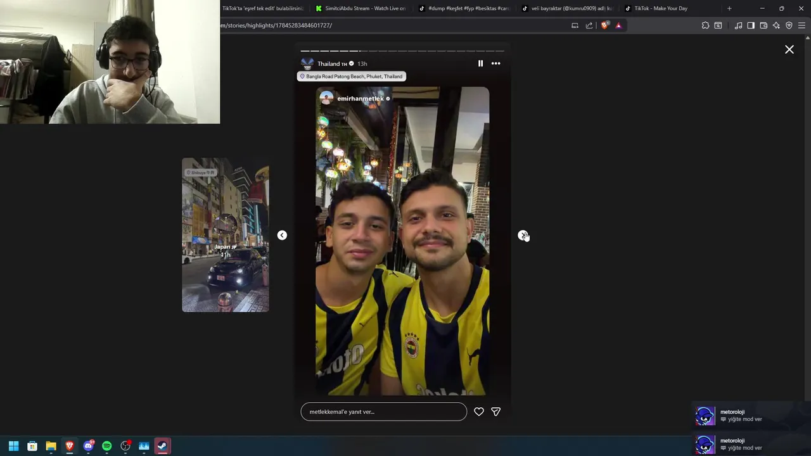Open the Thailand highlight title

click(332, 64)
